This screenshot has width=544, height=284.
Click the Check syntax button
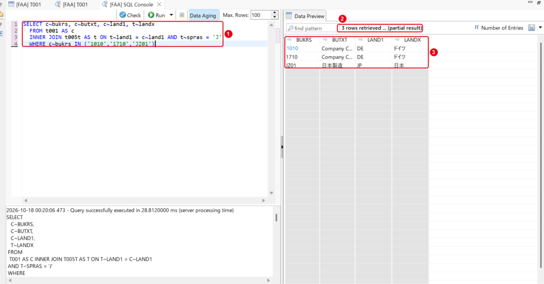click(130, 15)
